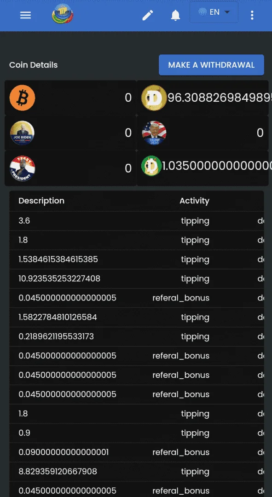Click the Bitcoin balance of 0

tap(128, 98)
